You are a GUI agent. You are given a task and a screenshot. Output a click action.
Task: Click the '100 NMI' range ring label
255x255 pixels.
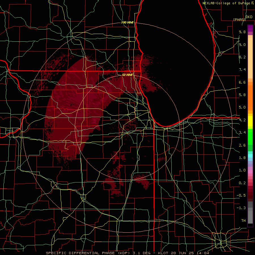pyautogui.click(x=127, y=22)
